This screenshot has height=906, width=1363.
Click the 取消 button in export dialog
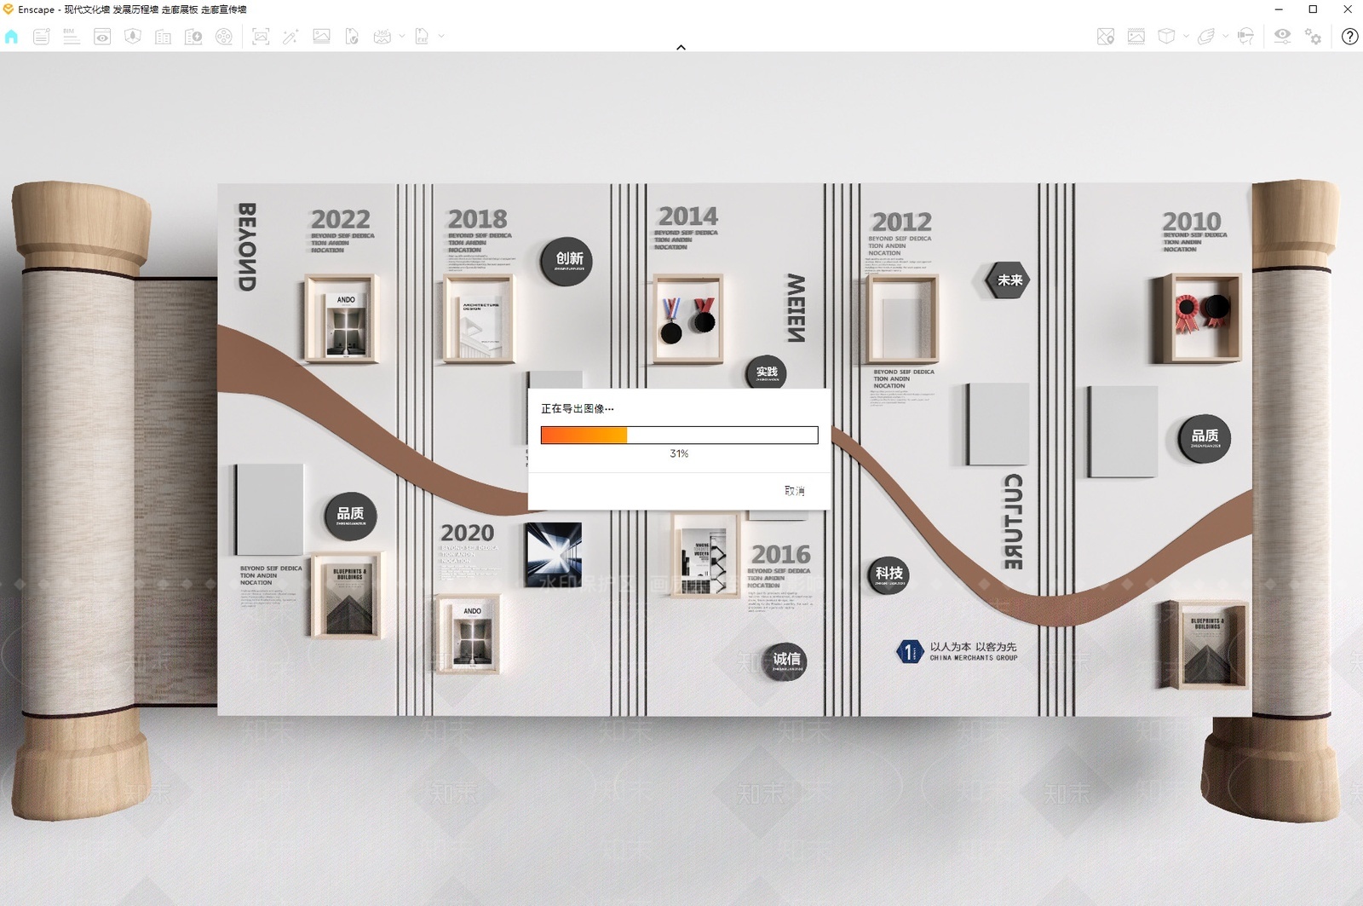pyautogui.click(x=795, y=491)
